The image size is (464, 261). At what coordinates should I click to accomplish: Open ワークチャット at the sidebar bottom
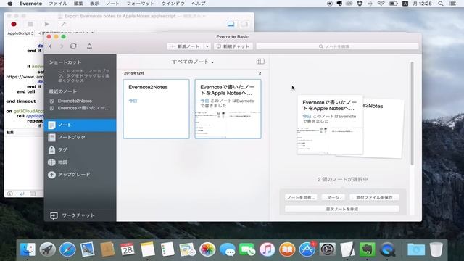pos(72,215)
